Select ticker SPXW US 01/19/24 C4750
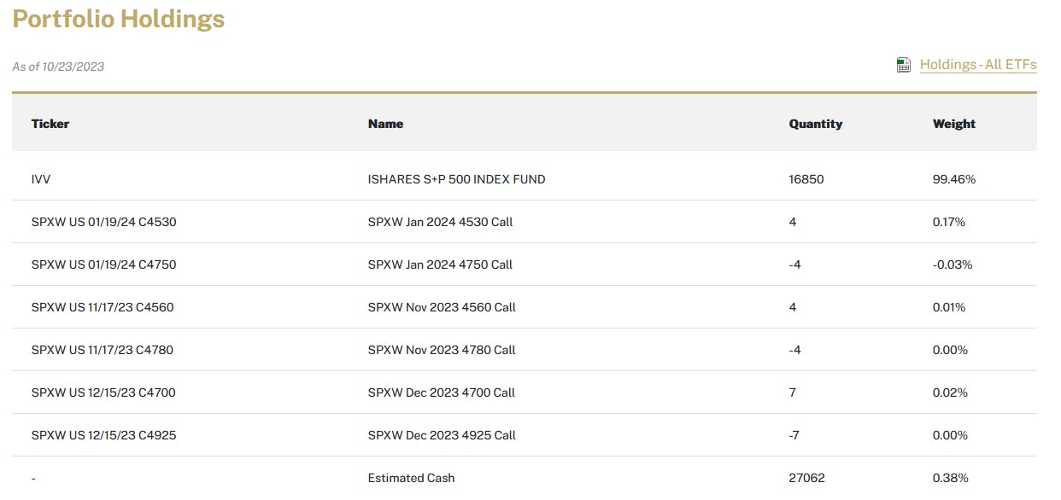This screenshot has width=1061, height=500. coord(103,265)
